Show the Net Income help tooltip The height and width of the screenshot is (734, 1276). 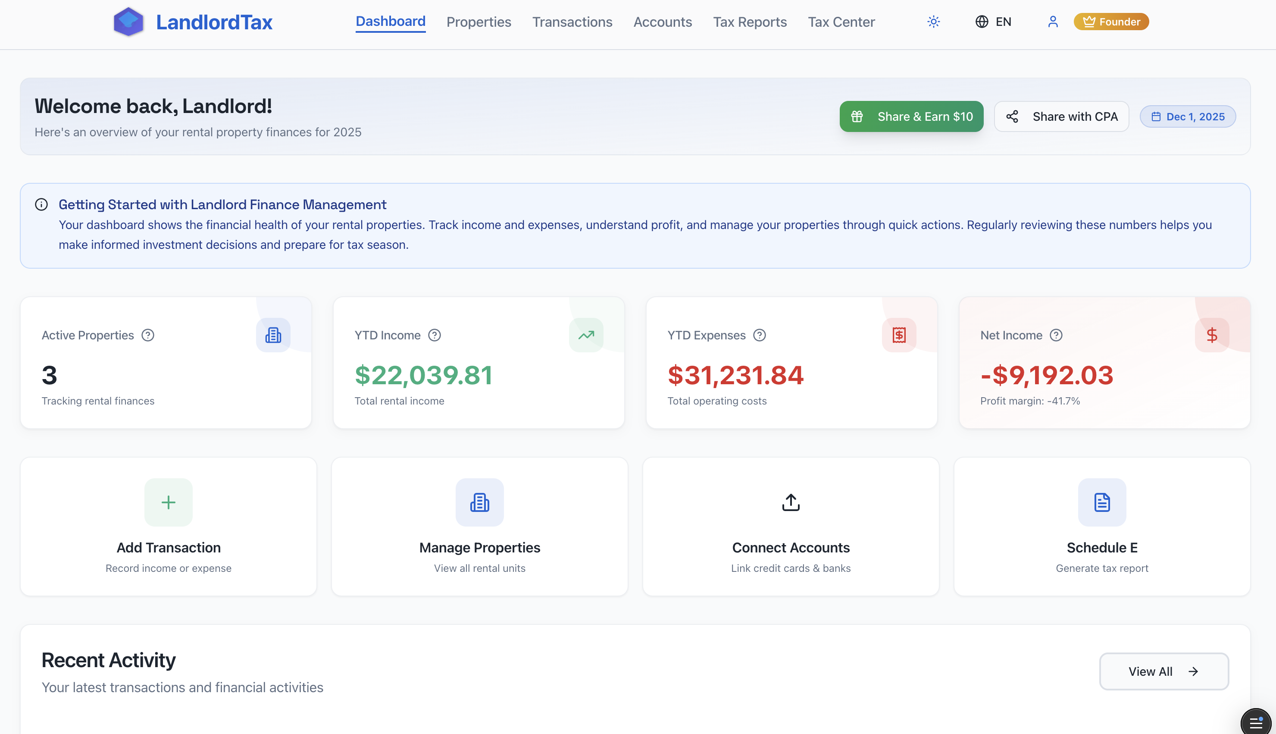point(1056,335)
